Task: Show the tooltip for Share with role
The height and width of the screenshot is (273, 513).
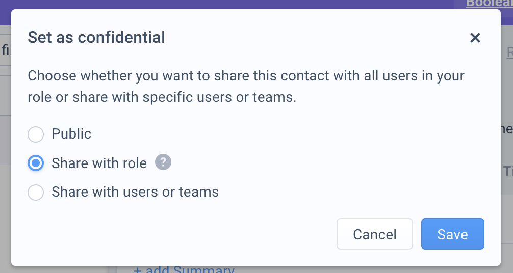Action: click(x=163, y=162)
